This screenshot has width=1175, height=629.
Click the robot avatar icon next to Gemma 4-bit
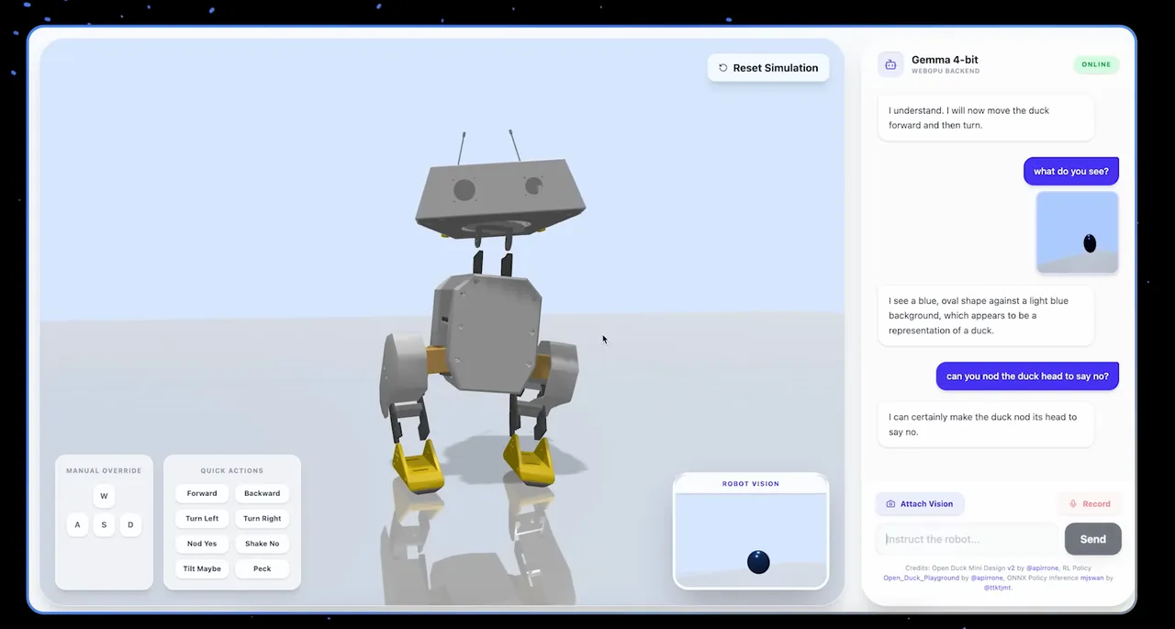point(890,64)
